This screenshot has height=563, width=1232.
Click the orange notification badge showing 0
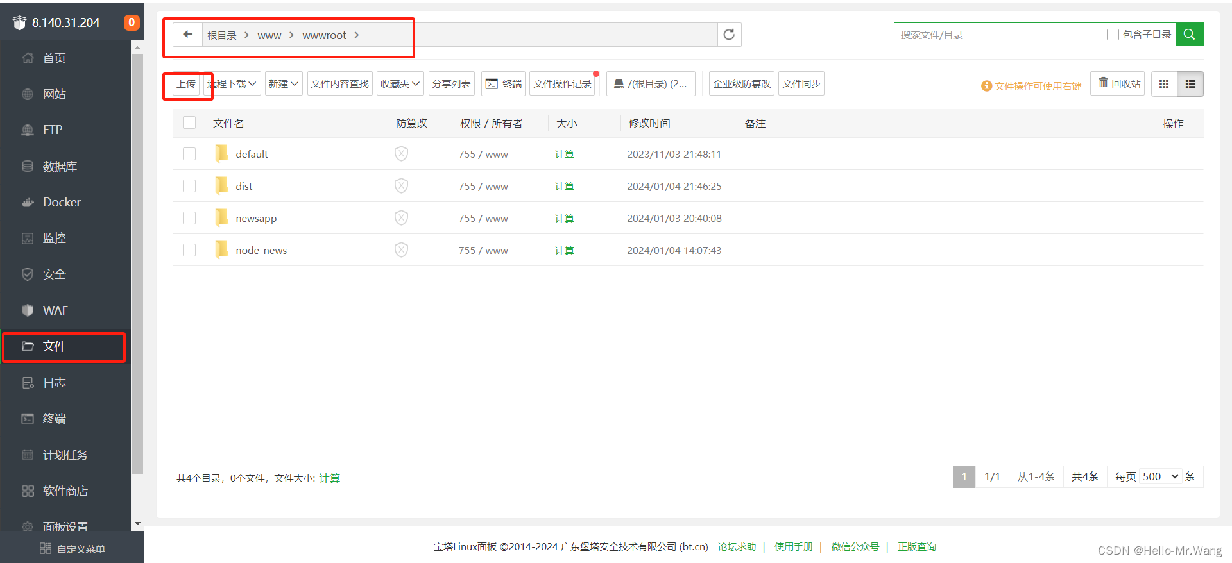tap(132, 22)
